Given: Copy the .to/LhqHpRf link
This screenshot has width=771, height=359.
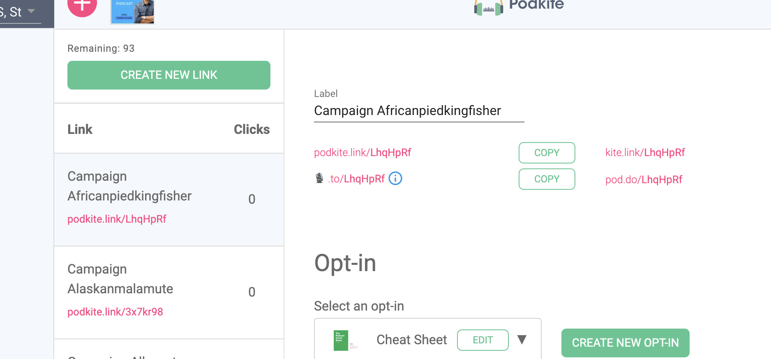Looking at the screenshot, I should 547,179.
